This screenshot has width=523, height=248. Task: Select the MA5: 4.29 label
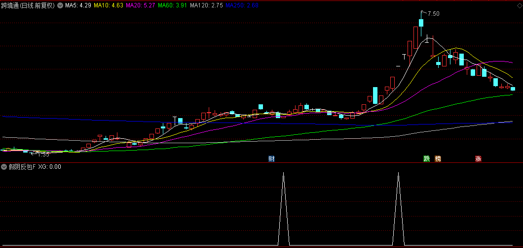[78, 5]
